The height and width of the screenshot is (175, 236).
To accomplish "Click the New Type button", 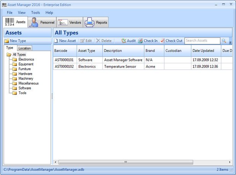I will coord(15,41).
